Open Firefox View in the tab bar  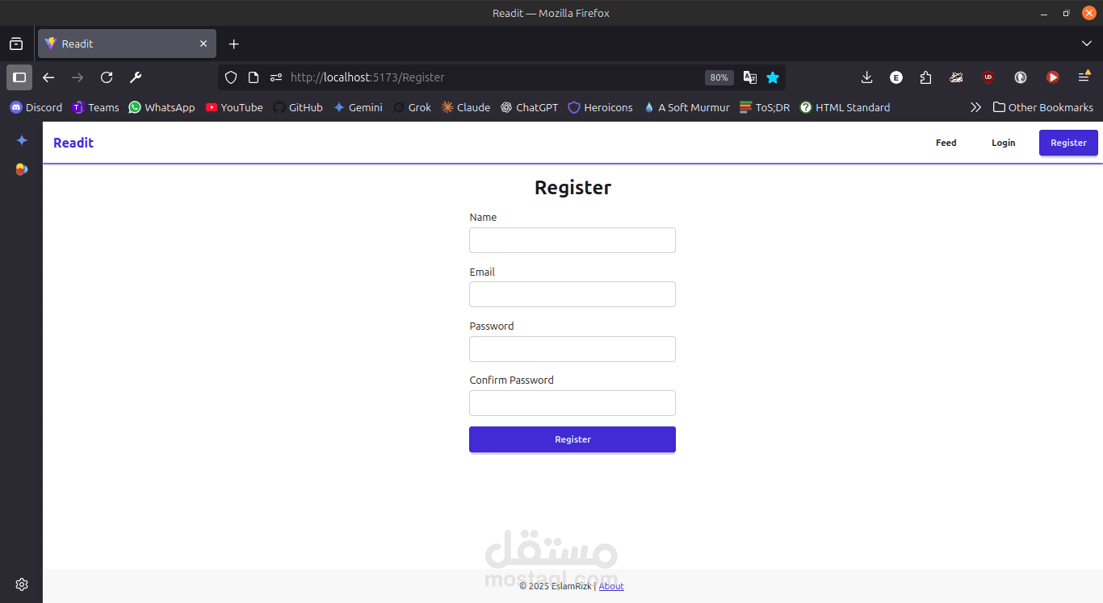tap(16, 44)
